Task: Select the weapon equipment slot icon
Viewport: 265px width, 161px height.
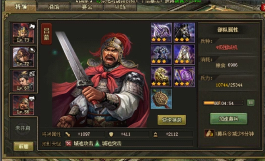Action: tap(161, 33)
